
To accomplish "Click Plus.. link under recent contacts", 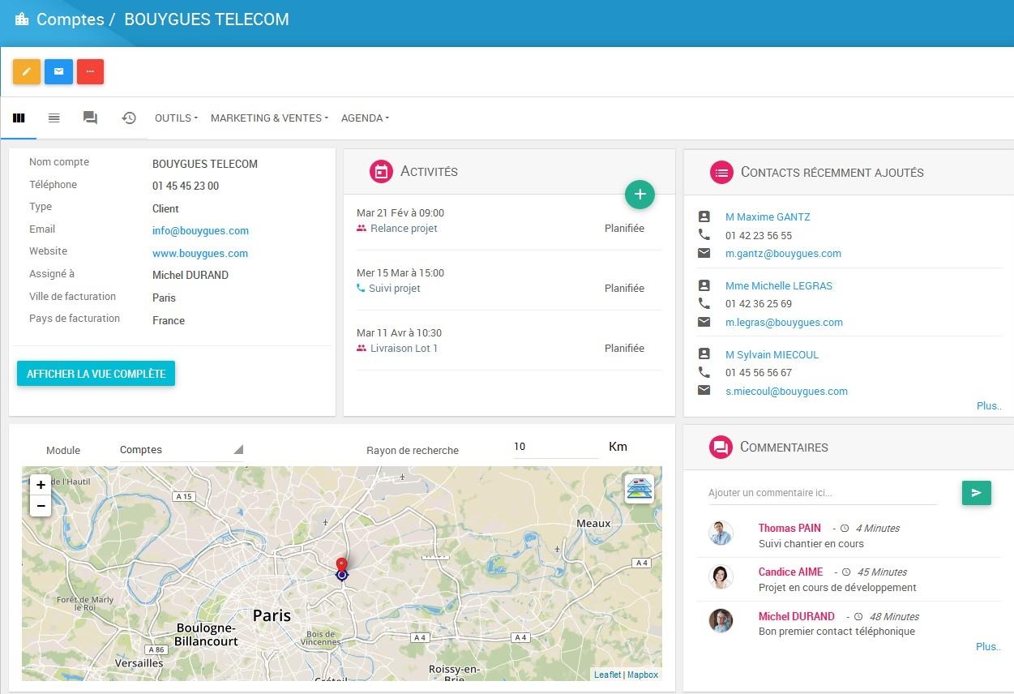I will (x=989, y=406).
